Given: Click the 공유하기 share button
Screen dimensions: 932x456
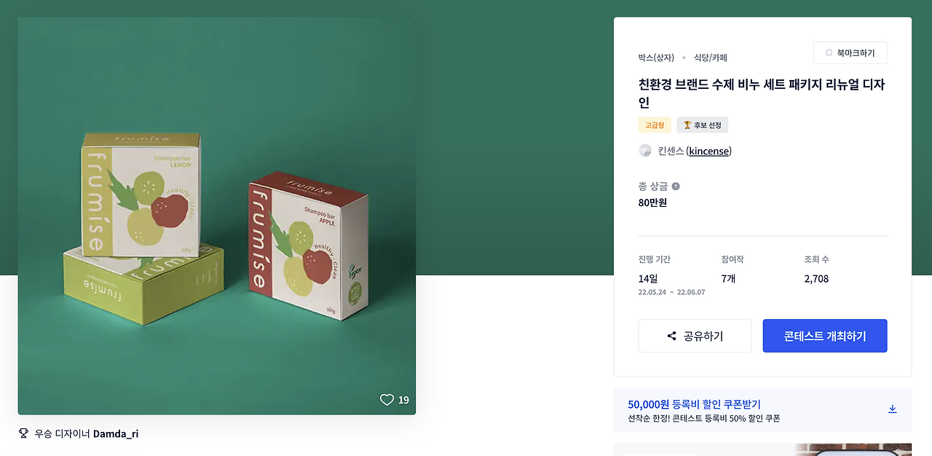Looking at the screenshot, I should click(694, 335).
